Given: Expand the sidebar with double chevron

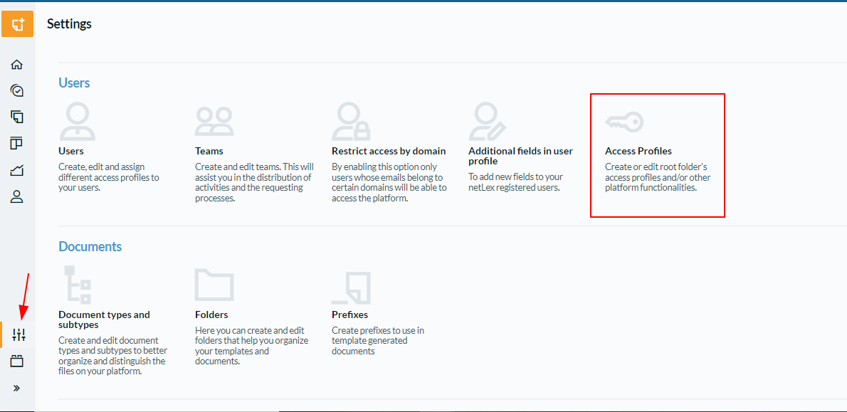Looking at the screenshot, I should [17, 388].
